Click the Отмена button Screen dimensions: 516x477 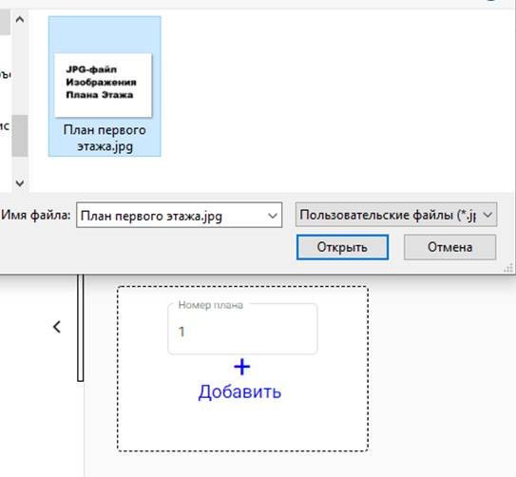(x=449, y=247)
